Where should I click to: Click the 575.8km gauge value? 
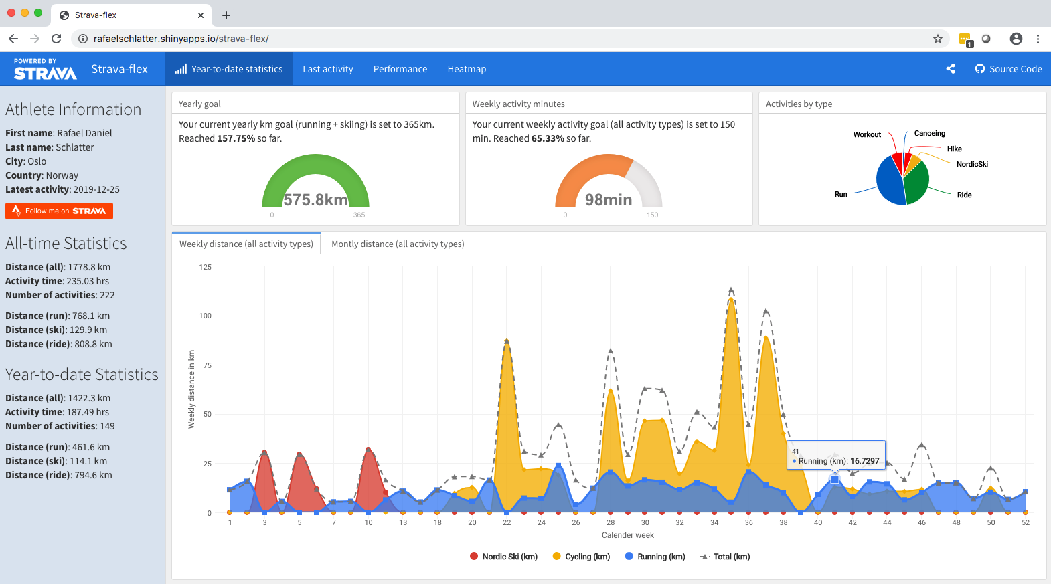pos(315,200)
